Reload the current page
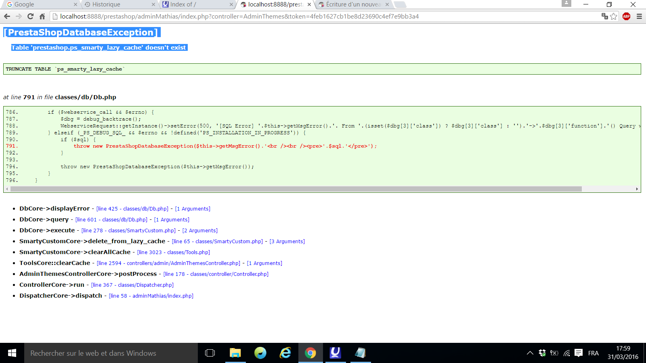Screen dimensions: 646x363 tap(30, 16)
